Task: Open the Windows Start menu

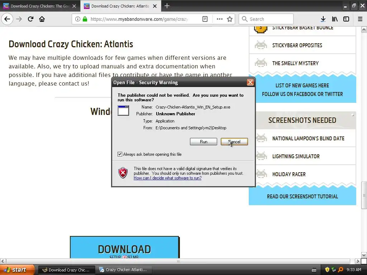Action: click(17, 270)
